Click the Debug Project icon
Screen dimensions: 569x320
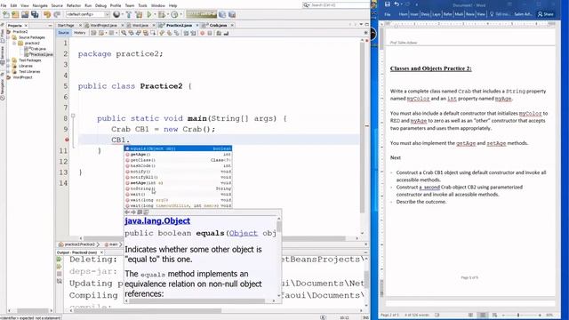tap(162, 14)
